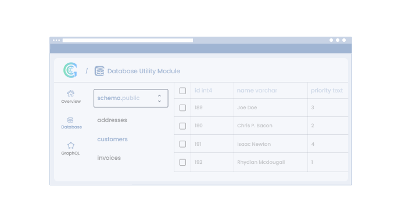
Task: Open the Overview home icon
Action: pos(71,94)
